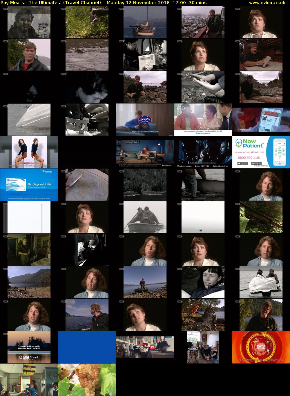Select the solid blue blank thumbnail
The width and height of the screenshot is (290, 396).
87,347
